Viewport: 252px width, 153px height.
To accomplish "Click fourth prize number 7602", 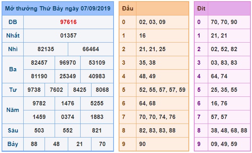I will (x=56, y=90).
